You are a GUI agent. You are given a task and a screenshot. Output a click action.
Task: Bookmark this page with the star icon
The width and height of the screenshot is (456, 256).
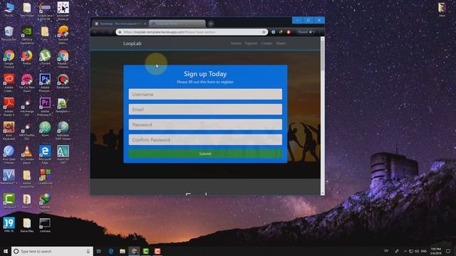point(264,32)
